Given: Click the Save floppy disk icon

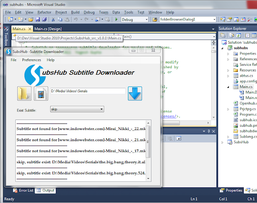Looking at the screenshot, I should [x=38, y=20].
